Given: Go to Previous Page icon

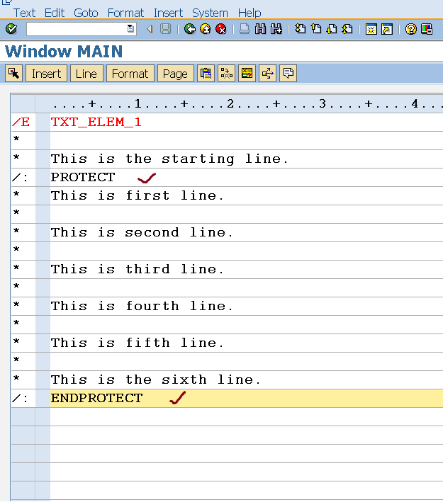Looking at the screenshot, I should [x=316, y=29].
